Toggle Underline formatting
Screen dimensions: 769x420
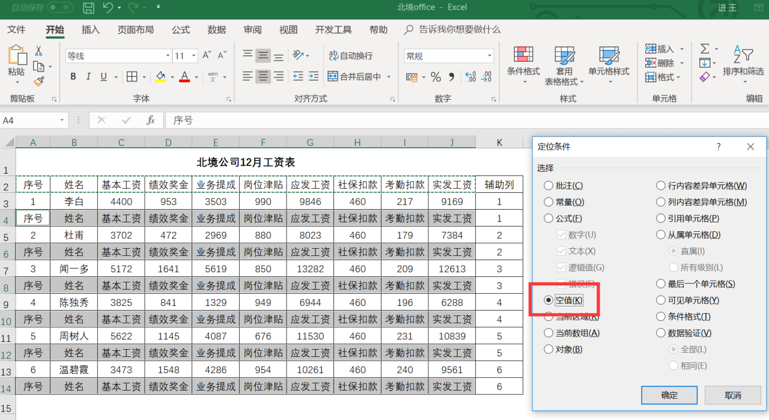[103, 77]
